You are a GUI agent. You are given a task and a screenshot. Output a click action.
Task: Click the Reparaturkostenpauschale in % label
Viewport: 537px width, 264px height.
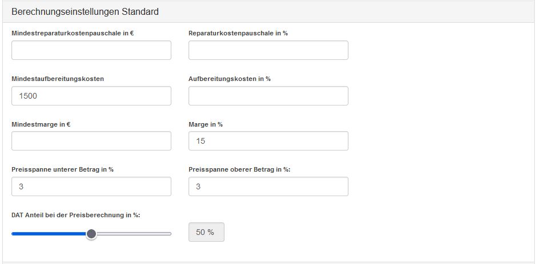tap(238, 33)
